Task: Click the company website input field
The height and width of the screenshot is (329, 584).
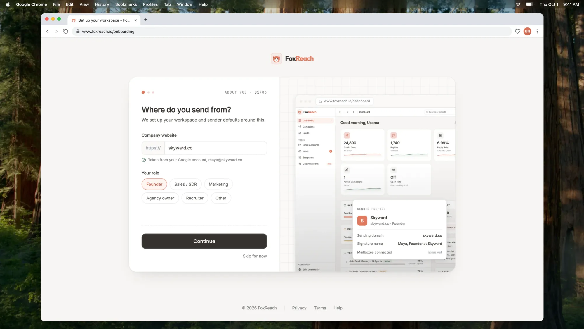Action: coord(215,148)
